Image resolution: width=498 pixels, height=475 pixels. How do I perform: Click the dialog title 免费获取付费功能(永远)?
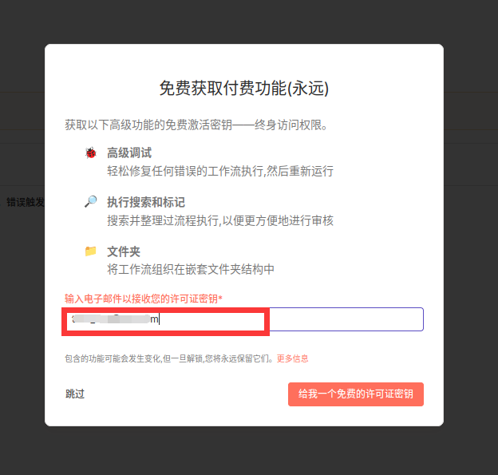243,89
